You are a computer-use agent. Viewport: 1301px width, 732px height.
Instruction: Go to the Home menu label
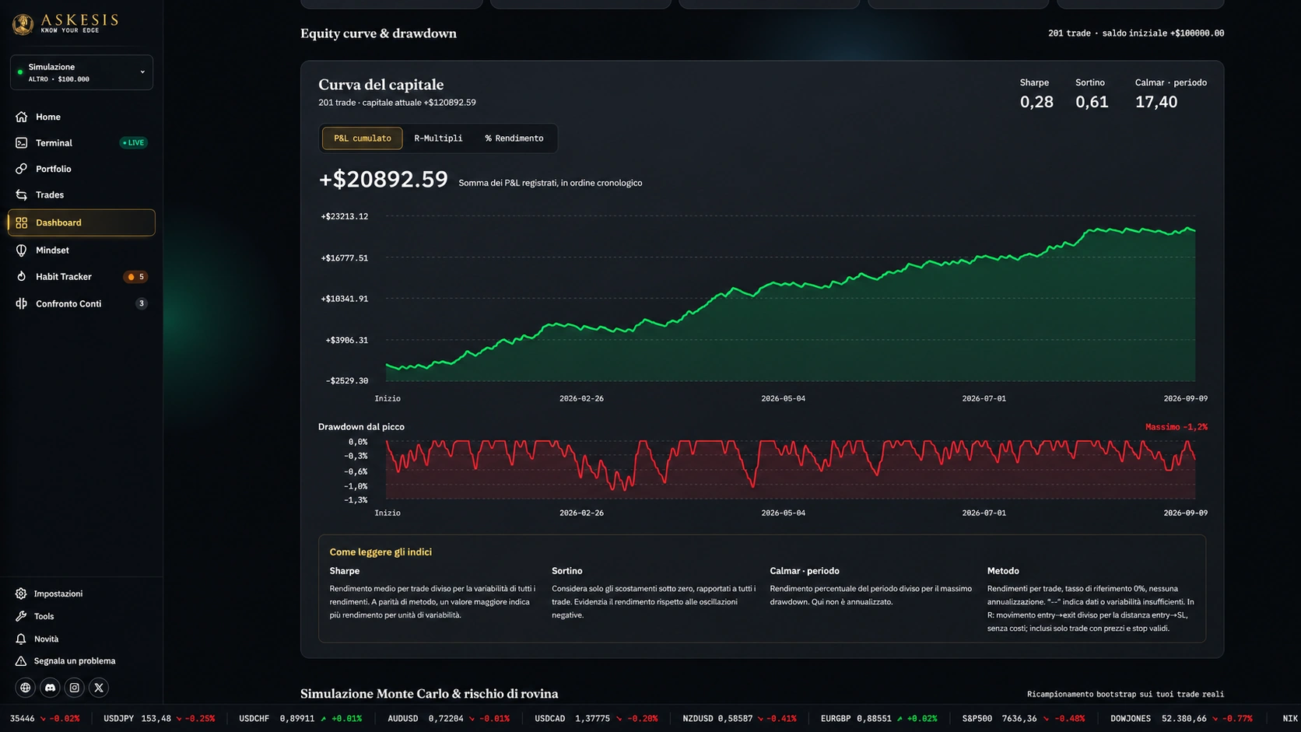coord(48,117)
